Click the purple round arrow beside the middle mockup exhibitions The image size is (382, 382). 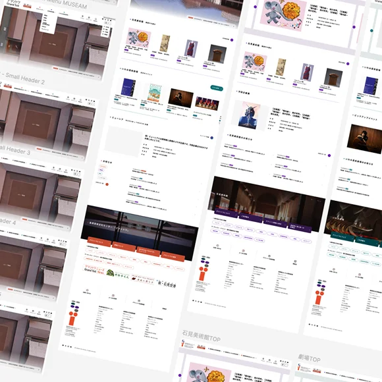pos(232,40)
